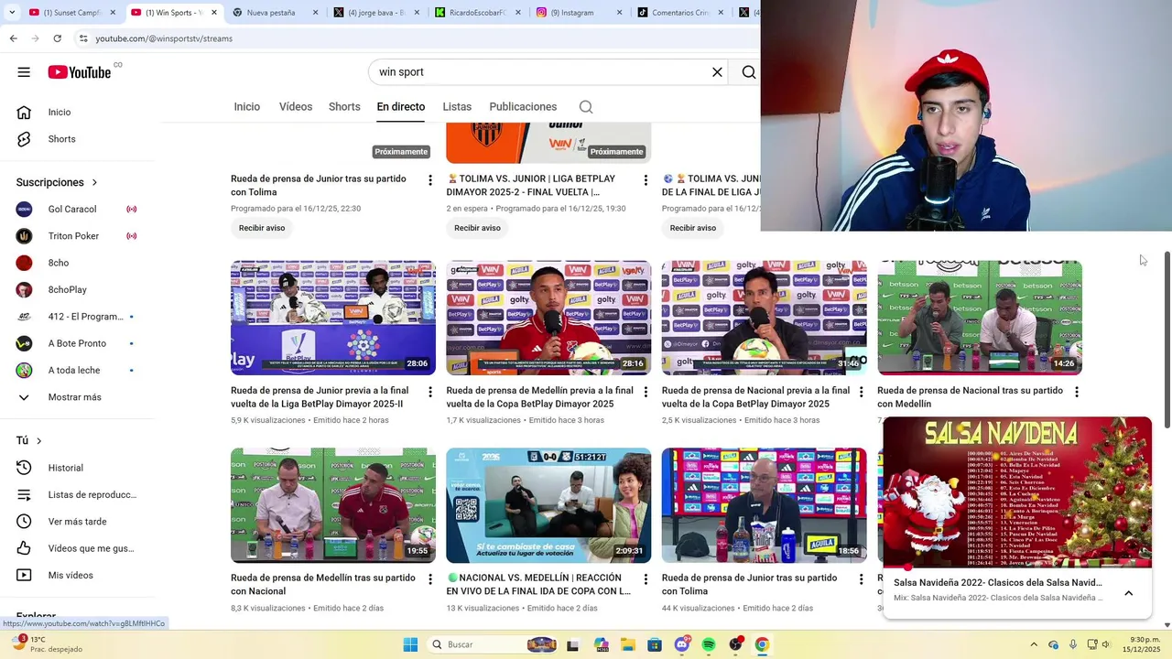This screenshot has width=1172, height=659.
Task: Reload the page with browser refresh button
Action: coord(57,38)
